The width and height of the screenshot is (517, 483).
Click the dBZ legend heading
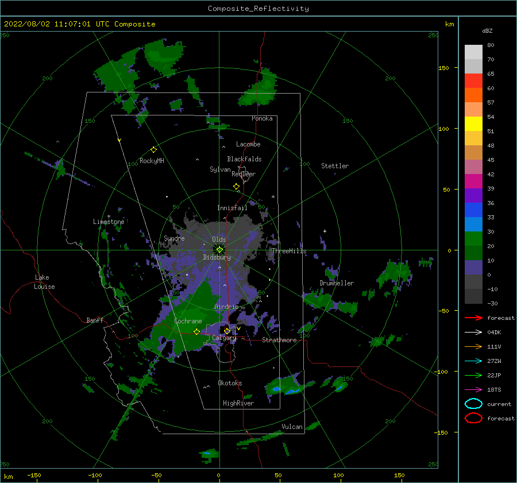pos(487,30)
